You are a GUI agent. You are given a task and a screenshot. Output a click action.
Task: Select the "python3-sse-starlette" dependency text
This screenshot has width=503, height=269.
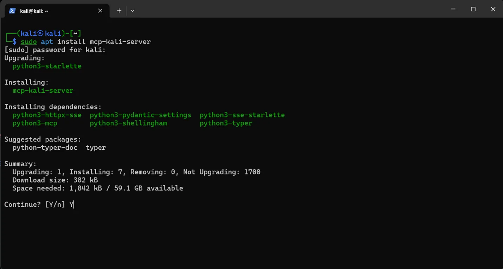click(242, 115)
